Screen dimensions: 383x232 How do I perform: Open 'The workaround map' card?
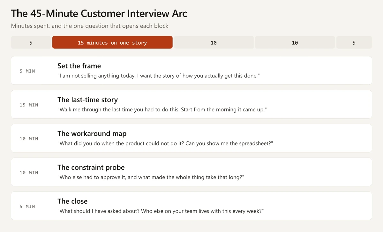coord(191,138)
